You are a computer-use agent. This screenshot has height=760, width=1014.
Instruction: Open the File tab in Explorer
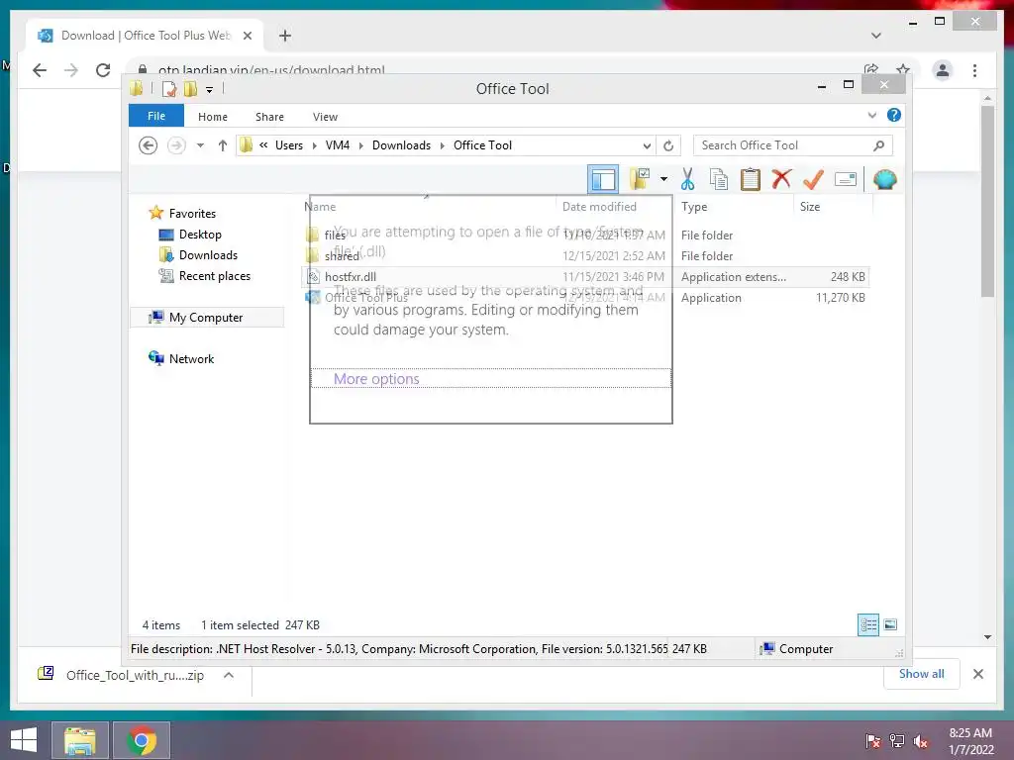pos(156,116)
